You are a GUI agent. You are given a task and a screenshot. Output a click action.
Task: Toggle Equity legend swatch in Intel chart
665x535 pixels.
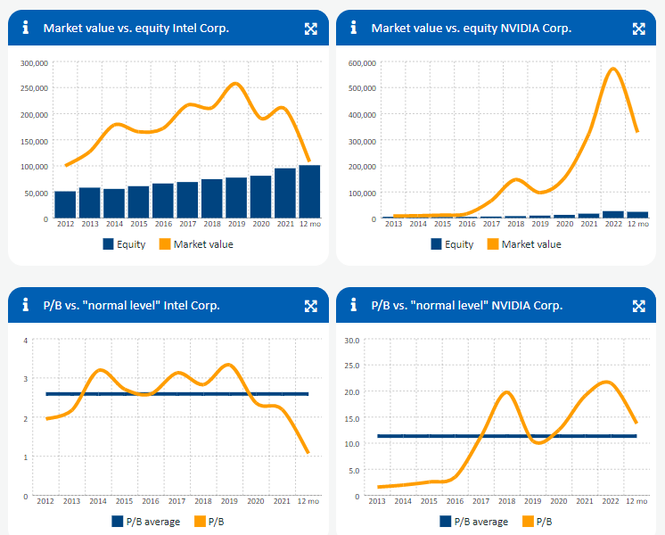click(108, 244)
